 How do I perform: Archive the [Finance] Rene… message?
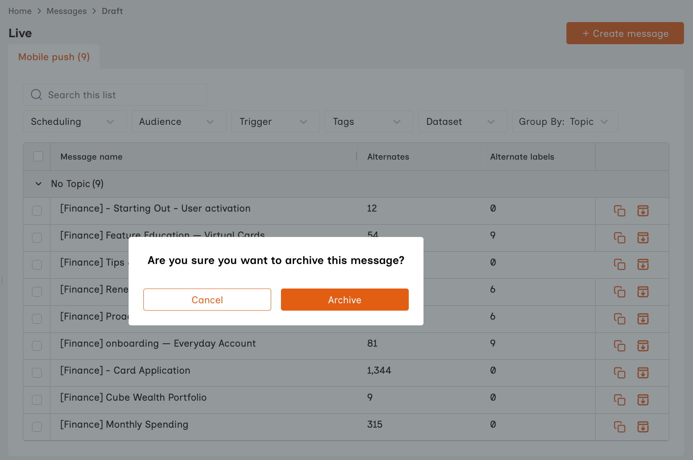(x=643, y=292)
